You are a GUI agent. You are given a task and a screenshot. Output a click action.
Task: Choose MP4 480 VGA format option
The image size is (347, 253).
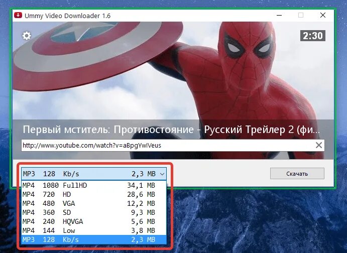point(94,203)
